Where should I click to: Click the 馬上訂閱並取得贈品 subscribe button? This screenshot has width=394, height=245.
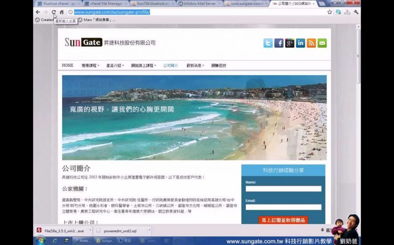[x=283, y=220]
